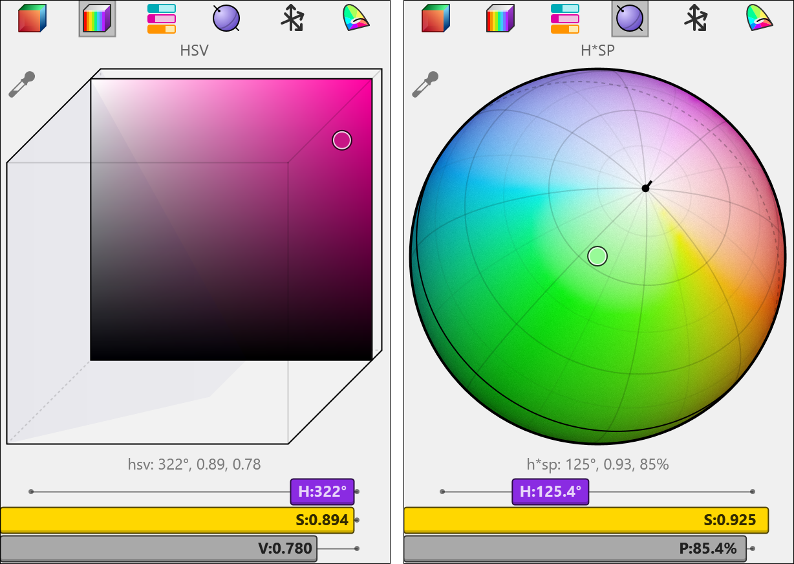Open chromaticity gamut icon in right panel
This screenshot has height=564, width=794.
[x=760, y=19]
